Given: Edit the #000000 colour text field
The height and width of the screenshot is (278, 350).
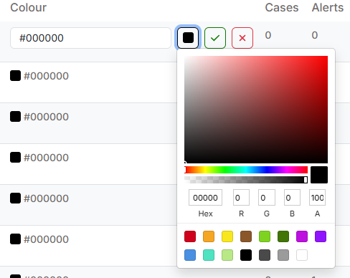Looking at the screenshot, I should click(x=90, y=38).
